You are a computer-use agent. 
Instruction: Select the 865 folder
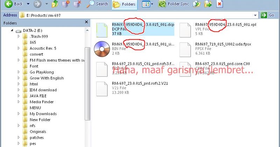point(33,42)
